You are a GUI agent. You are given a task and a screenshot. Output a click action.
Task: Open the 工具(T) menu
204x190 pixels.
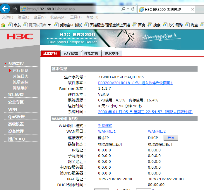pos(76,17)
